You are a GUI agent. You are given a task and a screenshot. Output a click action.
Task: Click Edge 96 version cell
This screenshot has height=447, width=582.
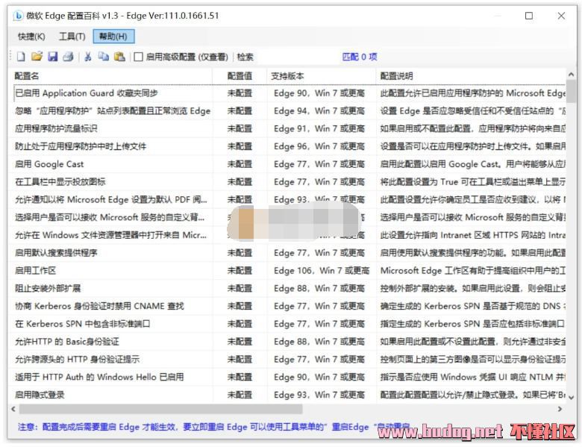click(x=319, y=147)
